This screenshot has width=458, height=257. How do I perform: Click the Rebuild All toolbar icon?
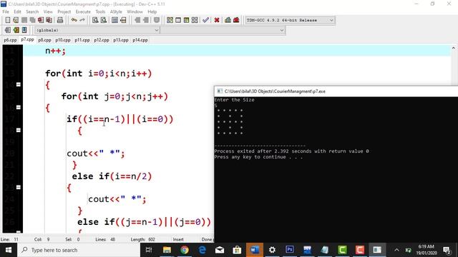(195, 20)
